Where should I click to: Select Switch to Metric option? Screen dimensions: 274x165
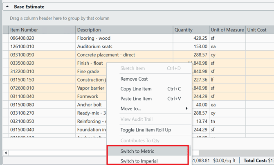coord(137,151)
